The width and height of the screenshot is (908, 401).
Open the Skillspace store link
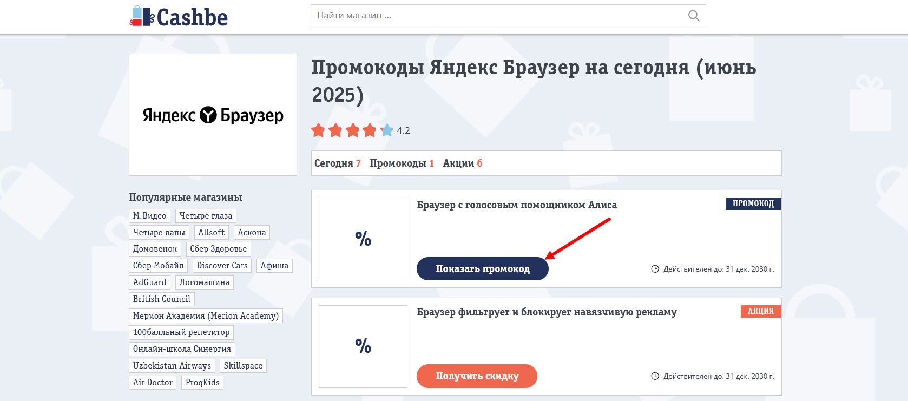click(243, 366)
